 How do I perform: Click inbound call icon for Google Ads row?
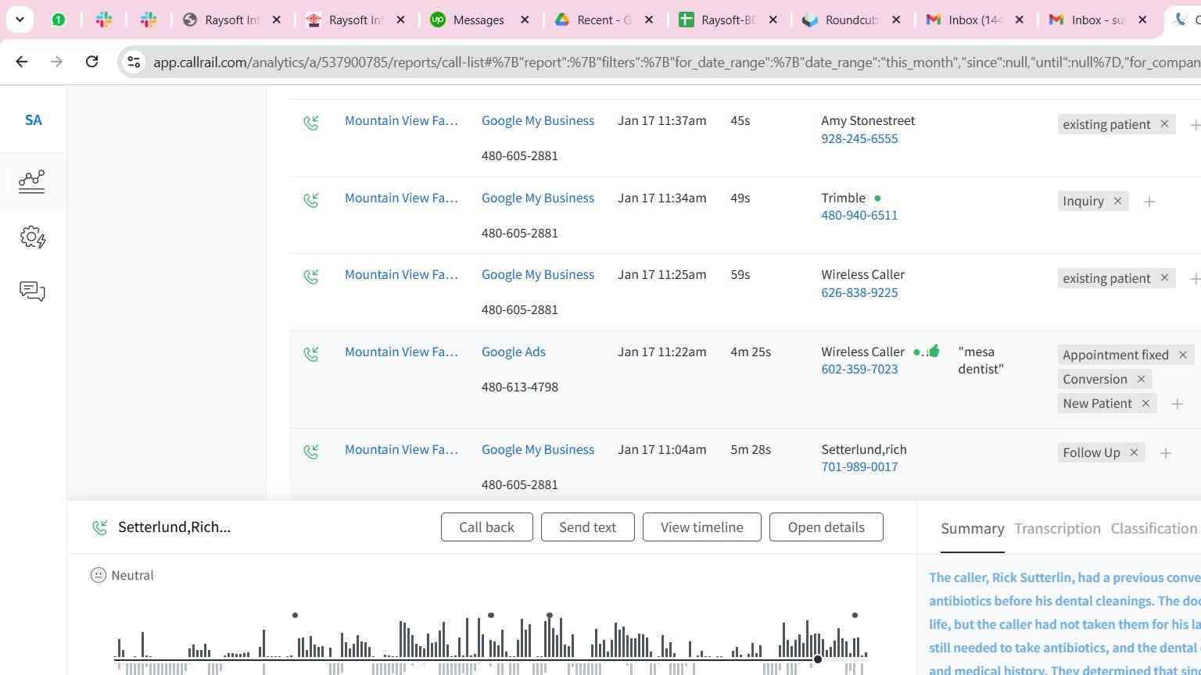coord(311,354)
